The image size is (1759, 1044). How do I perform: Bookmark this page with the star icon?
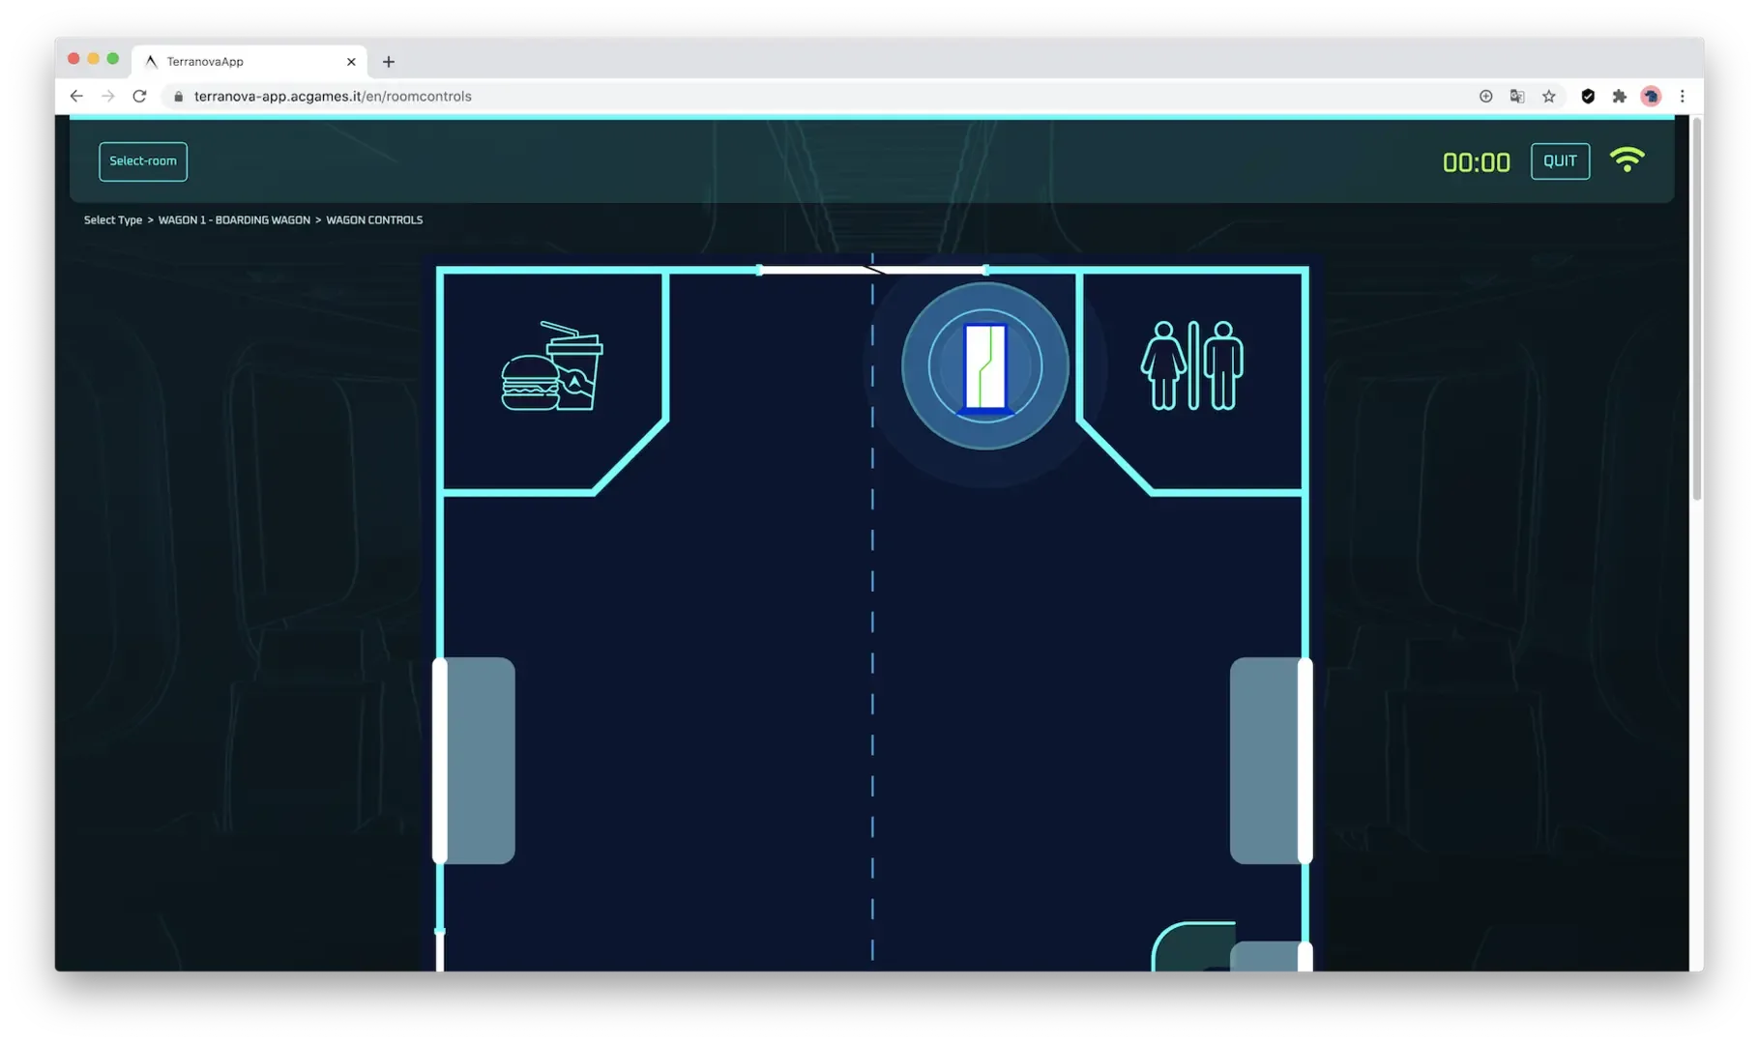1549,97
